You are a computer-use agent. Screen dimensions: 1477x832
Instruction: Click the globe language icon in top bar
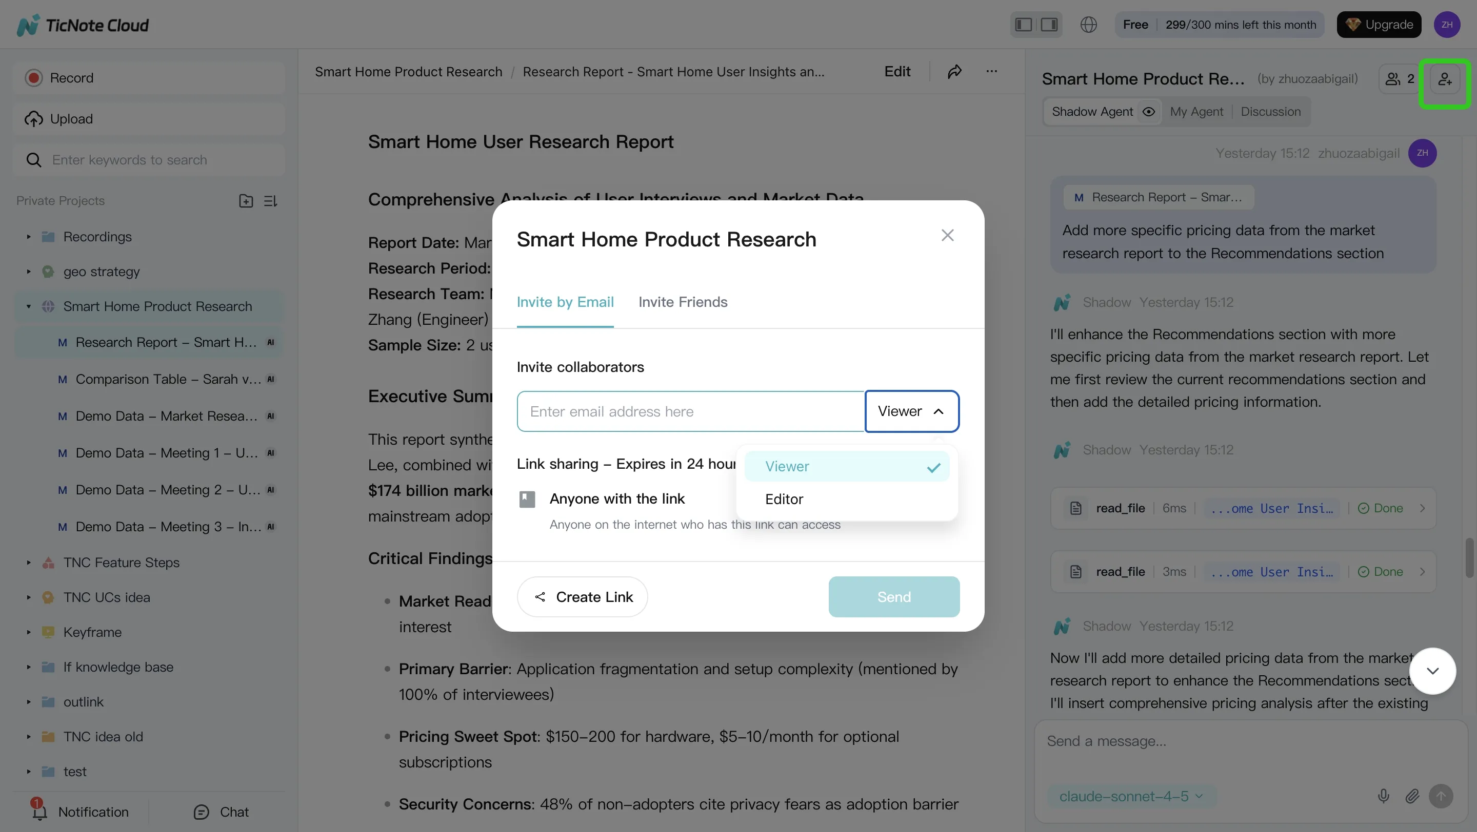point(1088,25)
